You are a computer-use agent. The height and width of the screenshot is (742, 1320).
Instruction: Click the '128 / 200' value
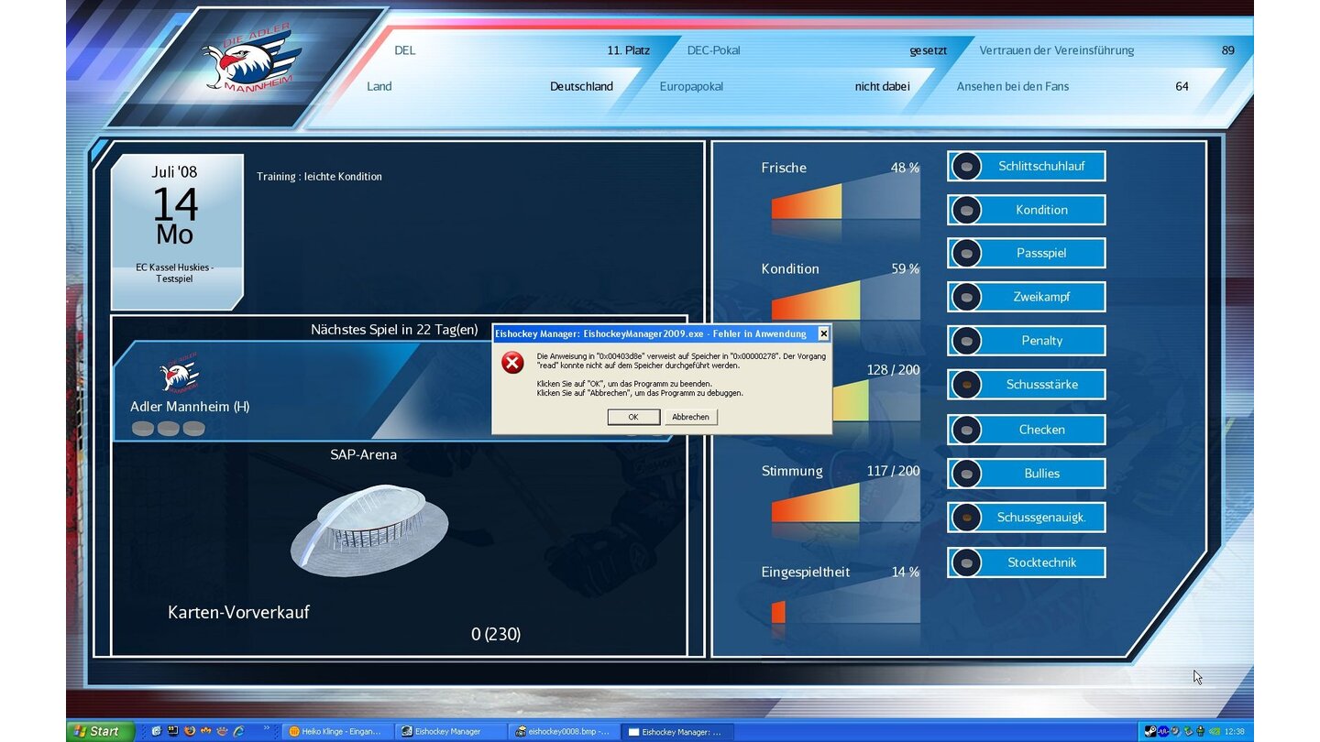point(893,370)
